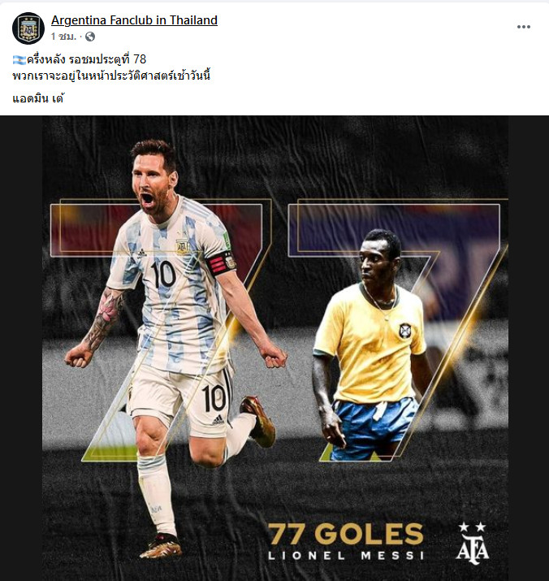Screen dimensions: 549x581
Task: Click the gold "77 GOLES" text
Action: [346, 534]
